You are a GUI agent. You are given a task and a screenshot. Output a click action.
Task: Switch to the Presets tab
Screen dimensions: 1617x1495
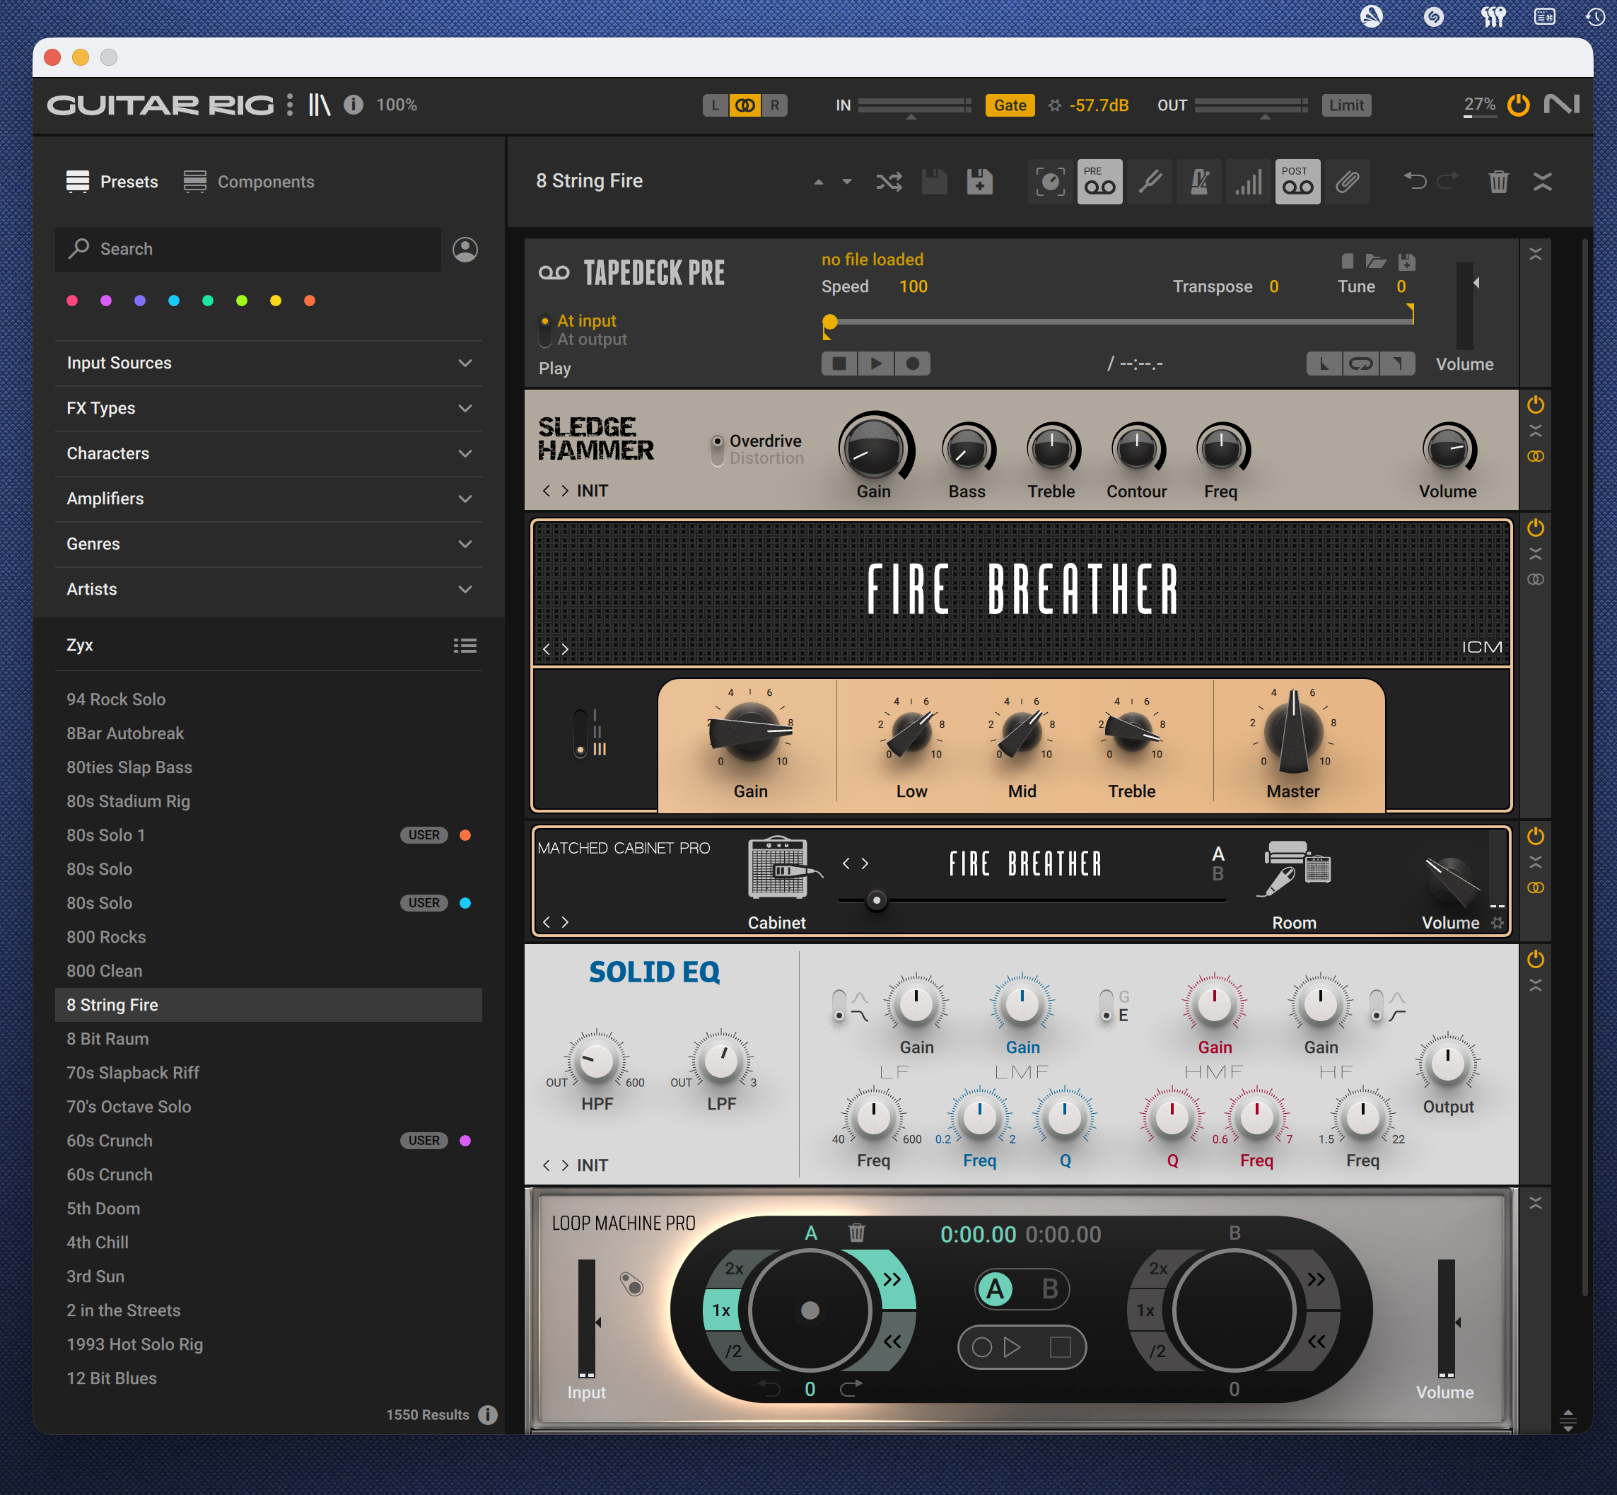112,182
